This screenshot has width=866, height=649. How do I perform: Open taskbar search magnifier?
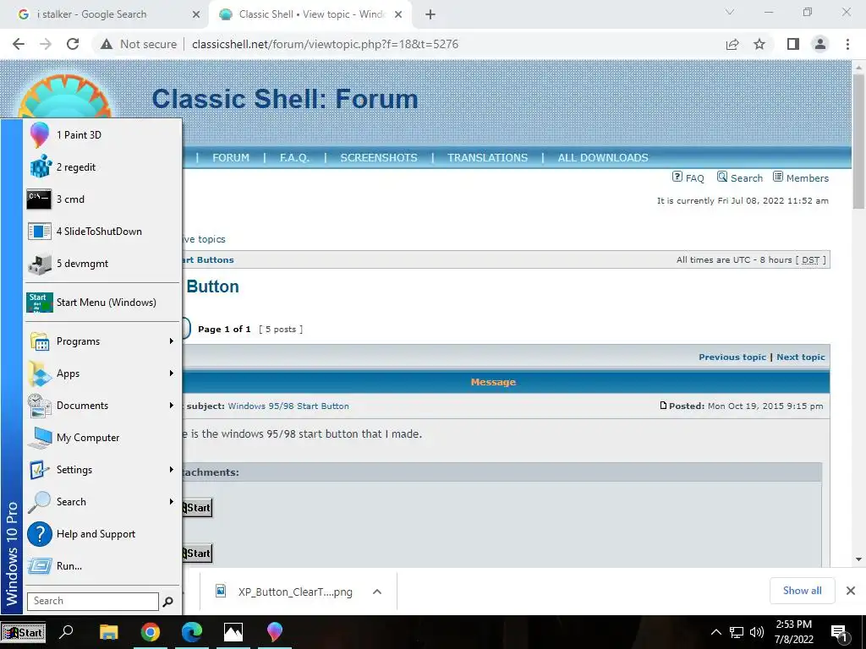point(66,632)
